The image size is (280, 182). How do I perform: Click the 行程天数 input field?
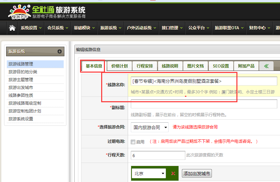pyautogui.click(x=158, y=155)
